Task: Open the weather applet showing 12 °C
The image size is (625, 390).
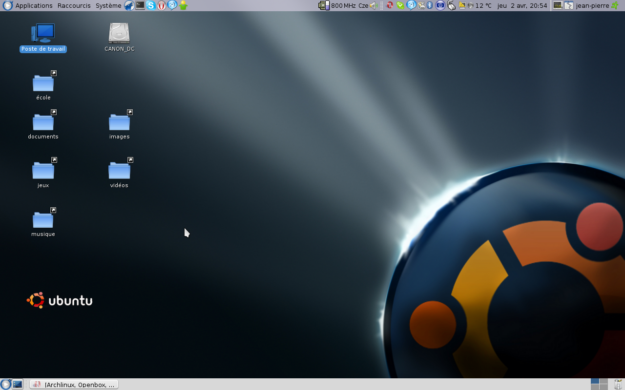Action: [479, 5]
